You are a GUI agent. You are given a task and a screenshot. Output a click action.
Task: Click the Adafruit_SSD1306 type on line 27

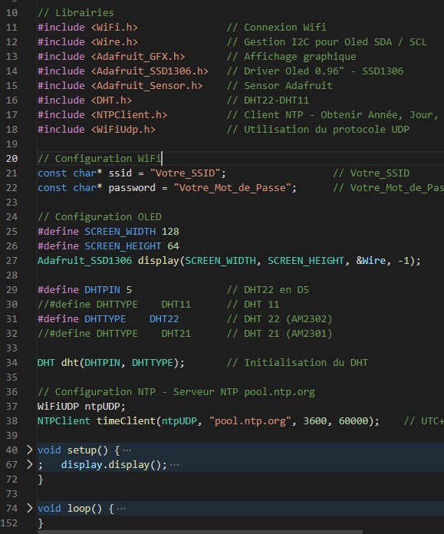84,261
